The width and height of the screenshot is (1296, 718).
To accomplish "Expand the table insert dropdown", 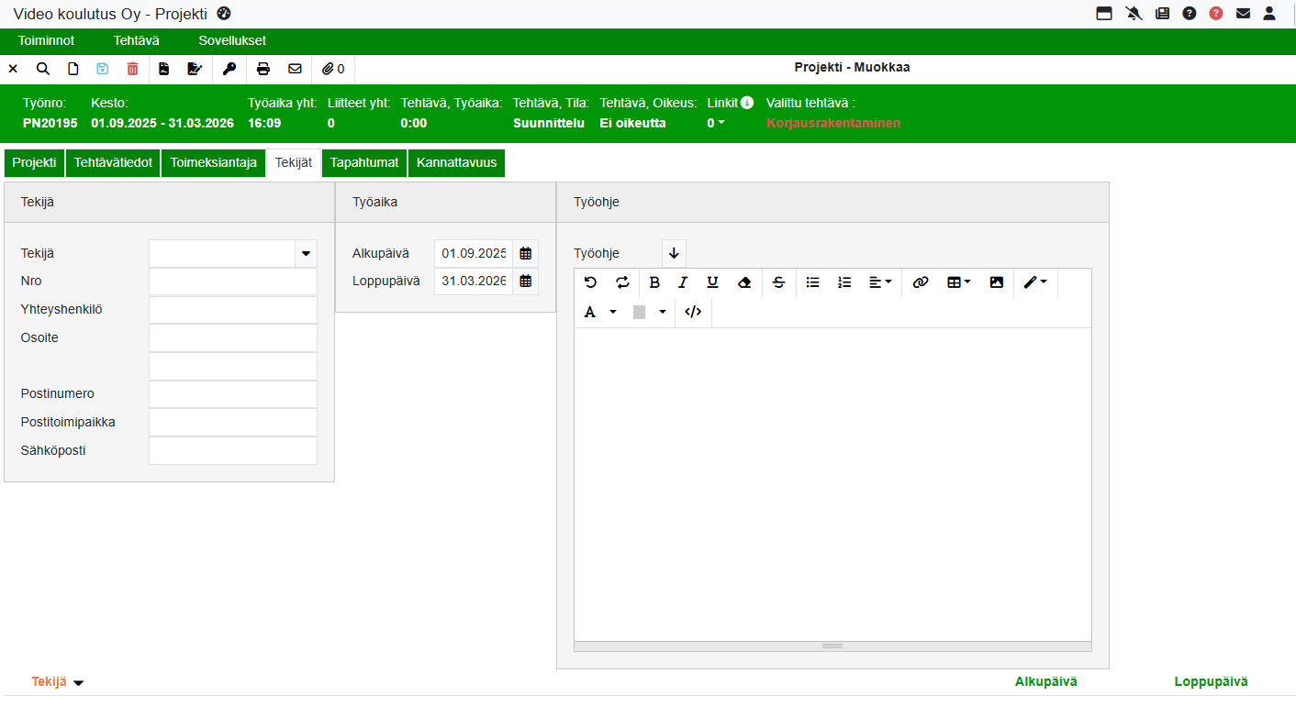I will point(958,282).
